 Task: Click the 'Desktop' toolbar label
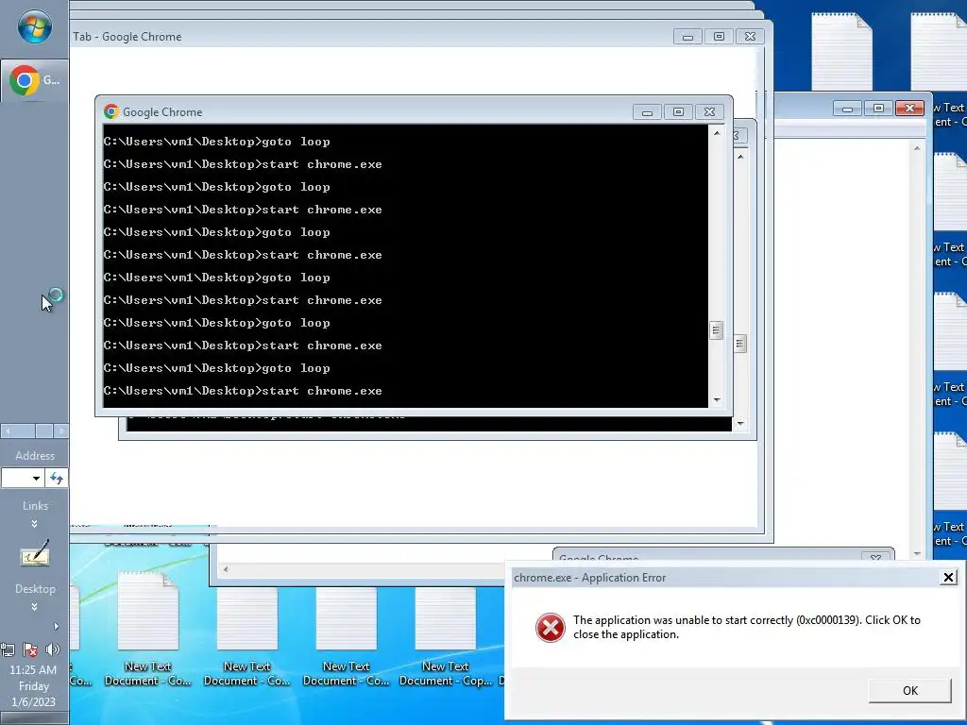tap(35, 589)
